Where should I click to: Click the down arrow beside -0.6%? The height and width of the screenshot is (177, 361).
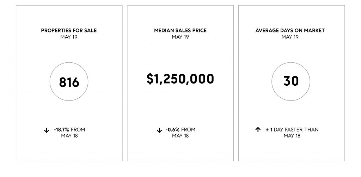[159, 130]
